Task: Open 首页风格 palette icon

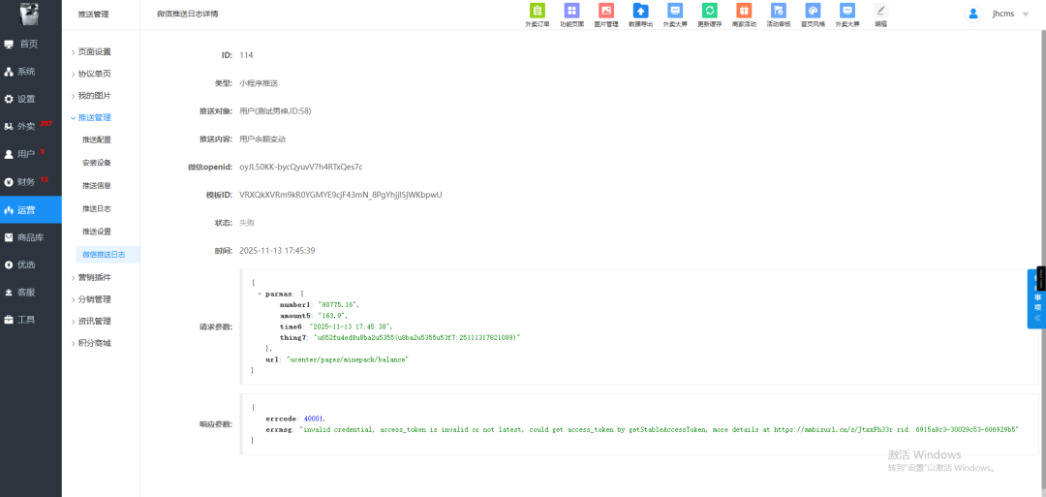Action: (x=812, y=14)
